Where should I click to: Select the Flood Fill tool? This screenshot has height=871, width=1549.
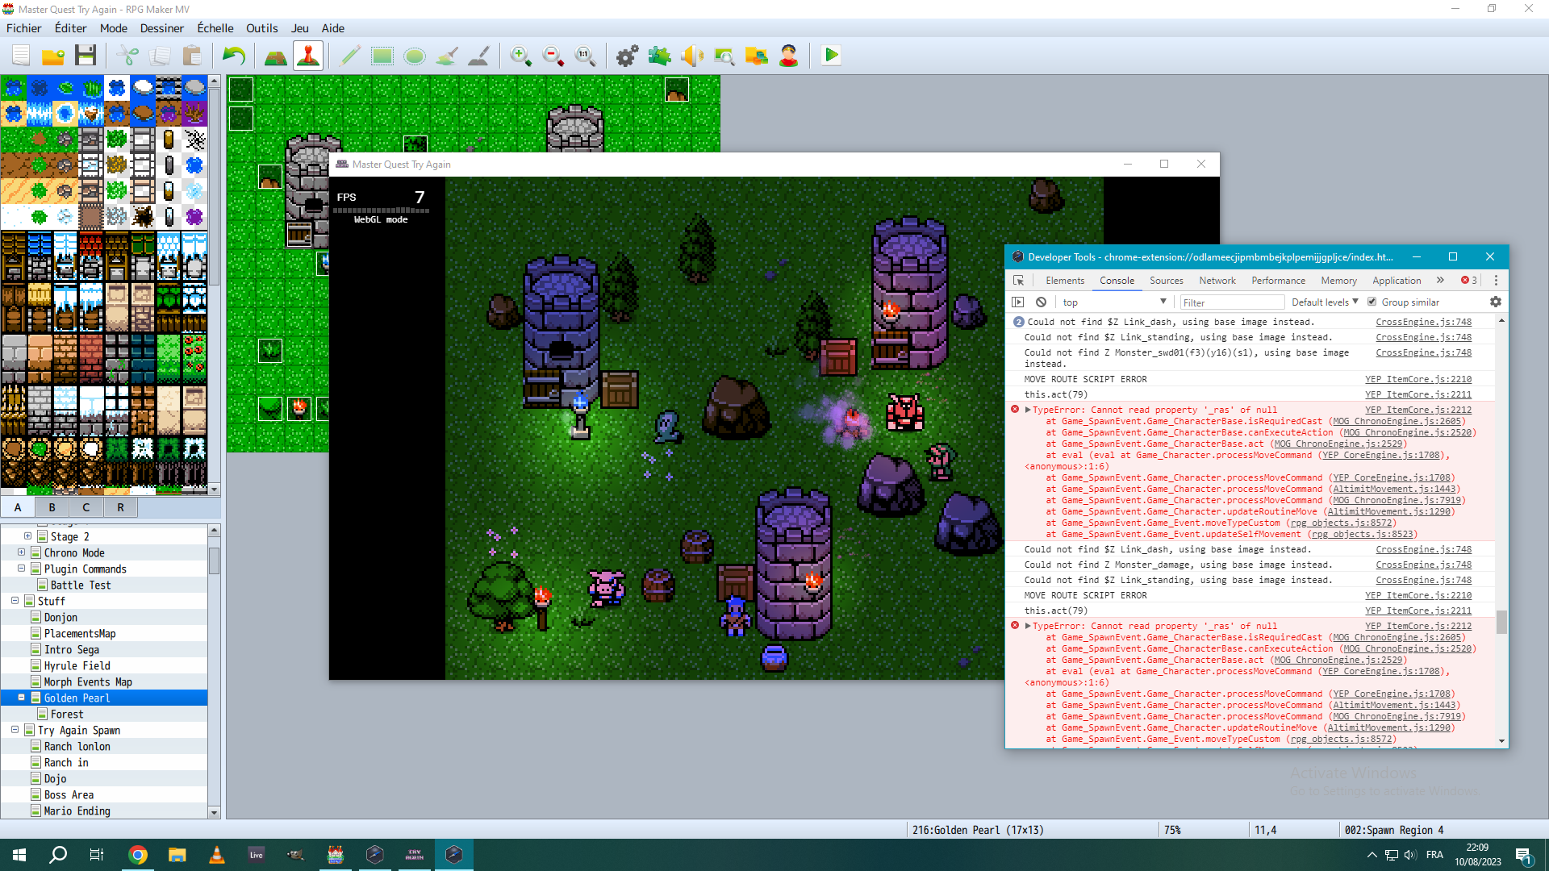(447, 56)
